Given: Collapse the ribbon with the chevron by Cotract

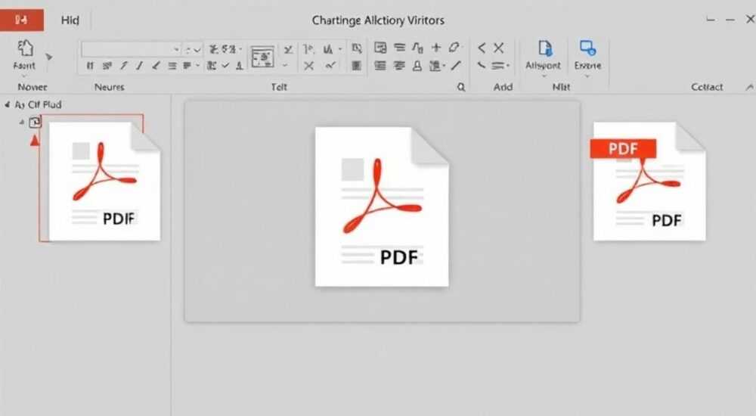Looking at the screenshot, I should pos(749,87).
